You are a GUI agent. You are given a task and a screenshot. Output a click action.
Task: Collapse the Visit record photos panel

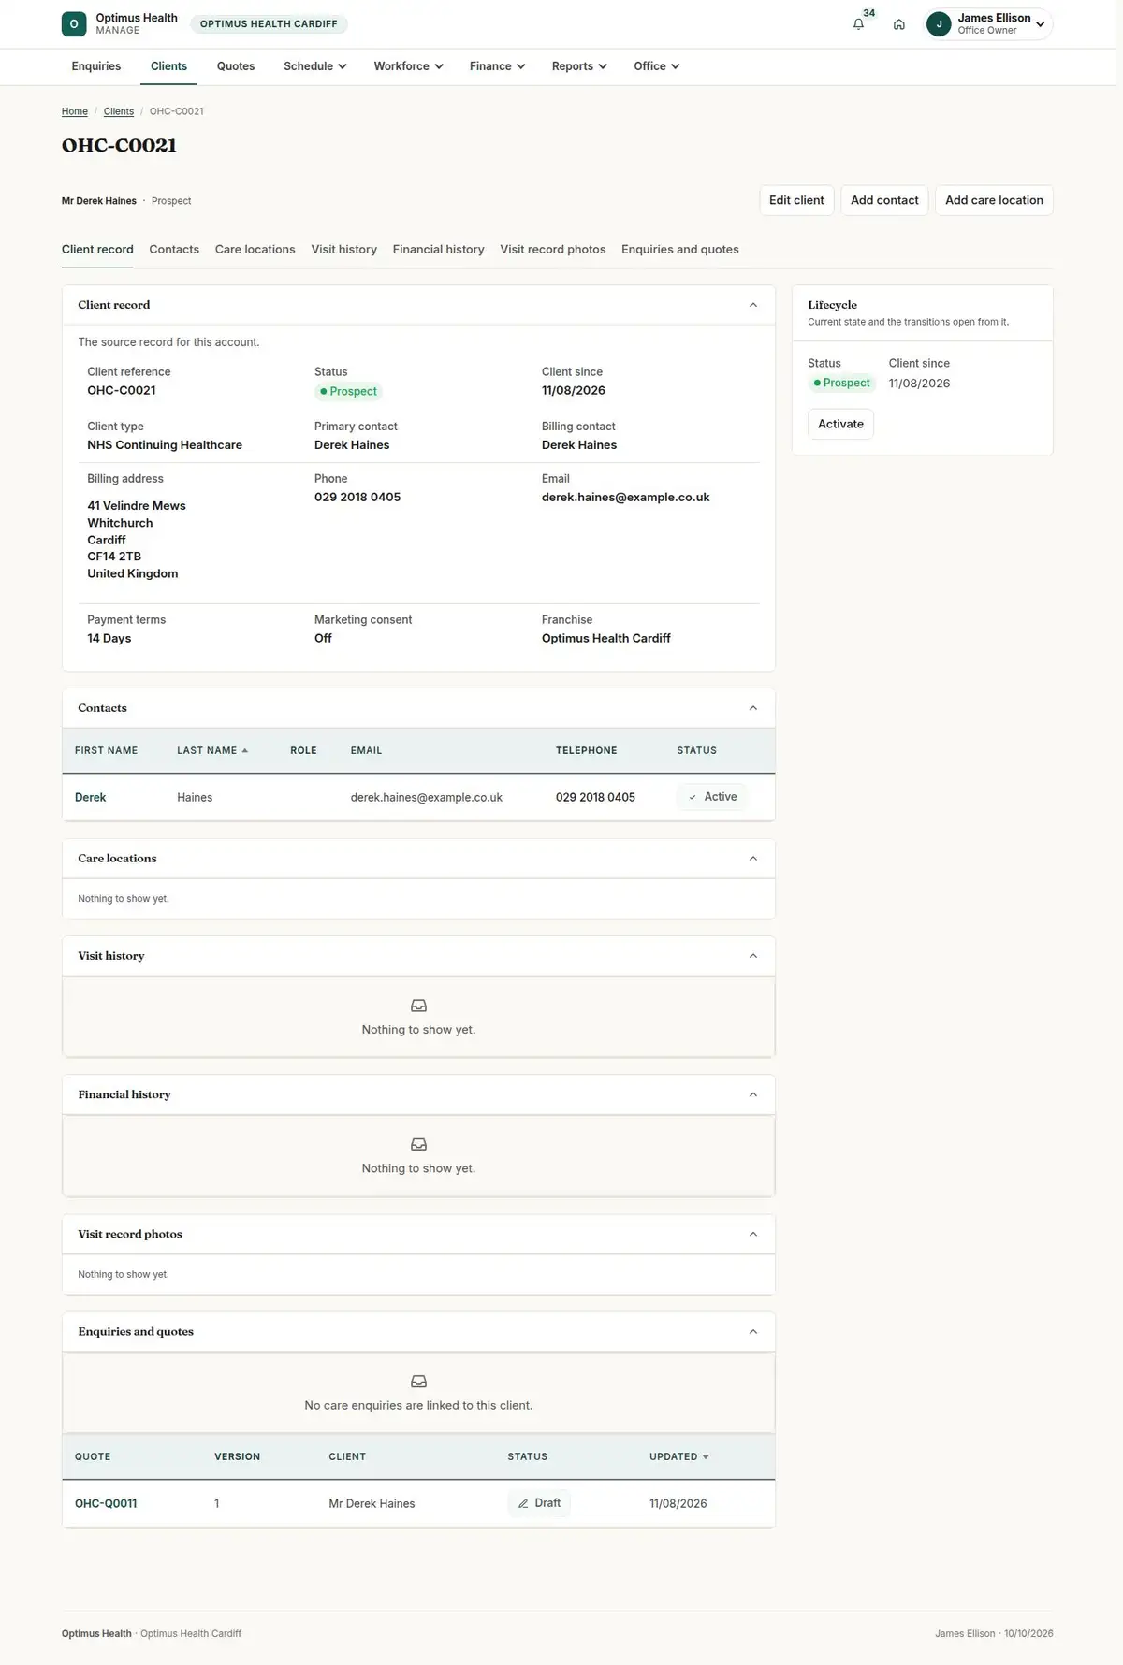[753, 1235]
